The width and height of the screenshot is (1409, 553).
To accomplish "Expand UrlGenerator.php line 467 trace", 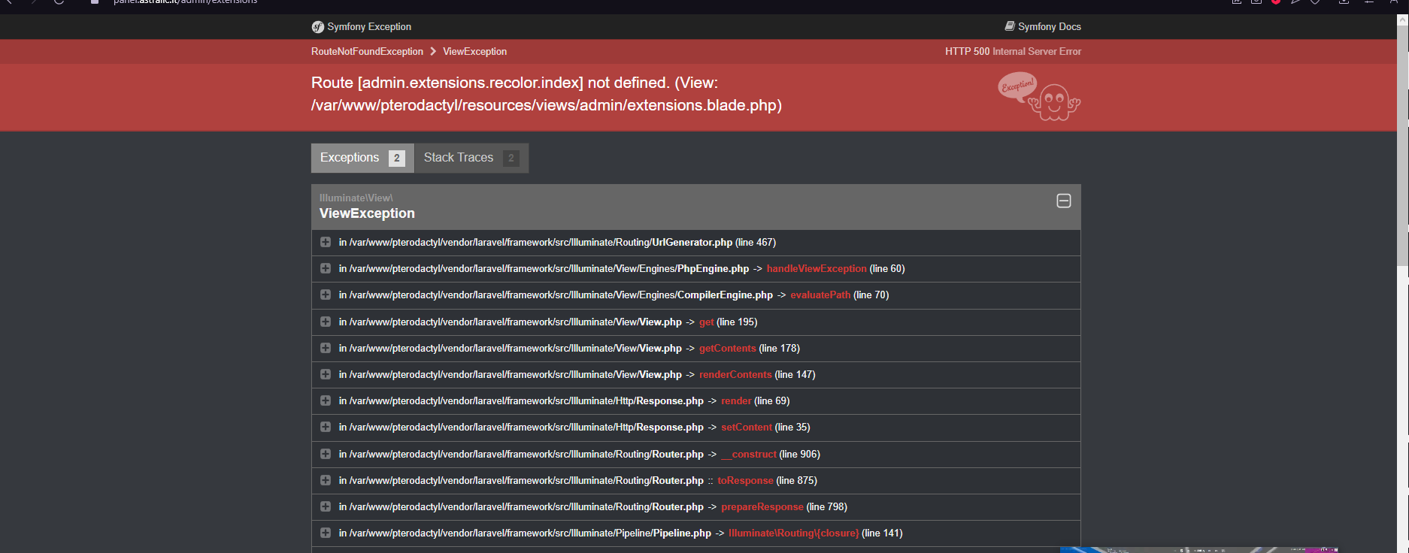I will click(326, 242).
